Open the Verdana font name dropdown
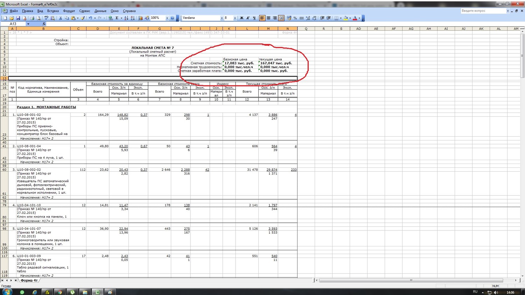Screen dimensions: 525x295 point(222,18)
